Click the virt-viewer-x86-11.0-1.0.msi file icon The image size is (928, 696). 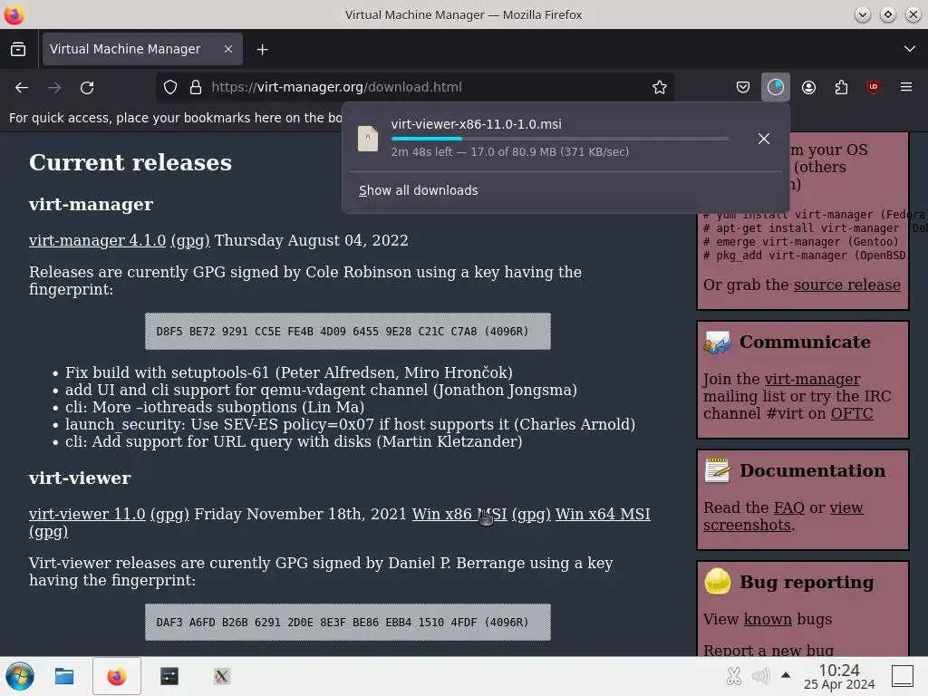[x=368, y=139]
